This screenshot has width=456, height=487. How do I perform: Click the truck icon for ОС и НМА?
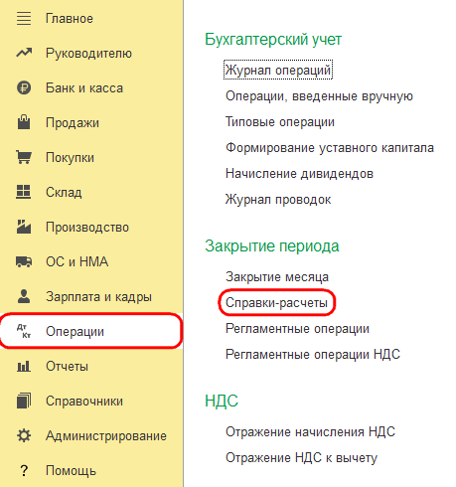pyautogui.click(x=24, y=261)
